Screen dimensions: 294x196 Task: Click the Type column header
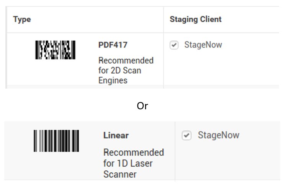pyautogui.click(x=22, y=19)
